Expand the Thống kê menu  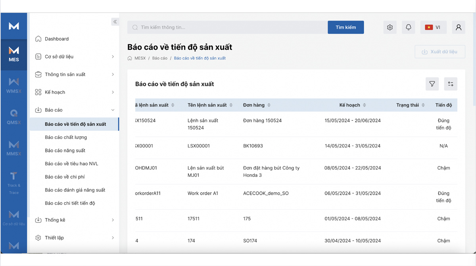[75, 220]
